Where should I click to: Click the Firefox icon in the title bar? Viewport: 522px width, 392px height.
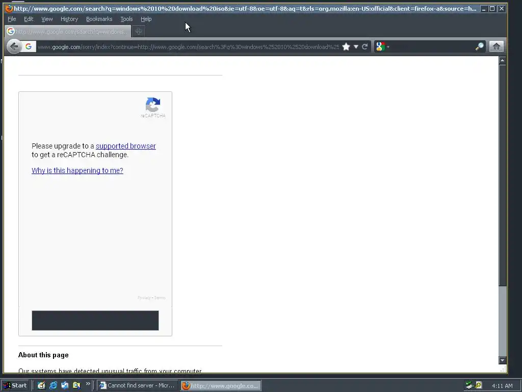(x=9, y=9)
